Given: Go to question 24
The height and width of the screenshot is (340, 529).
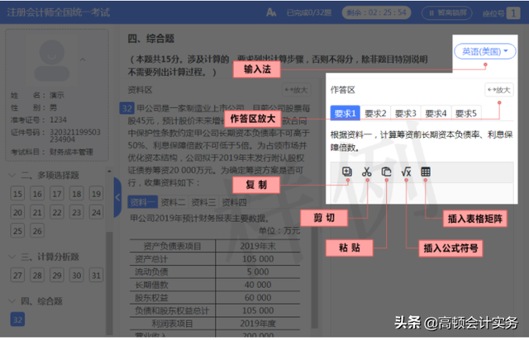Looking at the screenshot, I should [96, 212].
